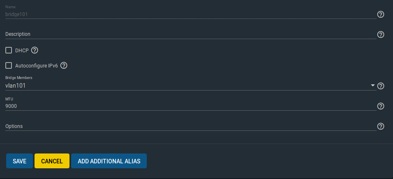Show help for the Options field
The width and height of the screenshot is (393, 179).
[381, 126]
